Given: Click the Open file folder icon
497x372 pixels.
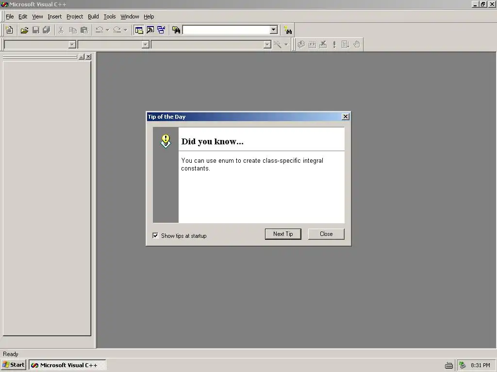Looking at the screenshot, I should coord(24,30).
